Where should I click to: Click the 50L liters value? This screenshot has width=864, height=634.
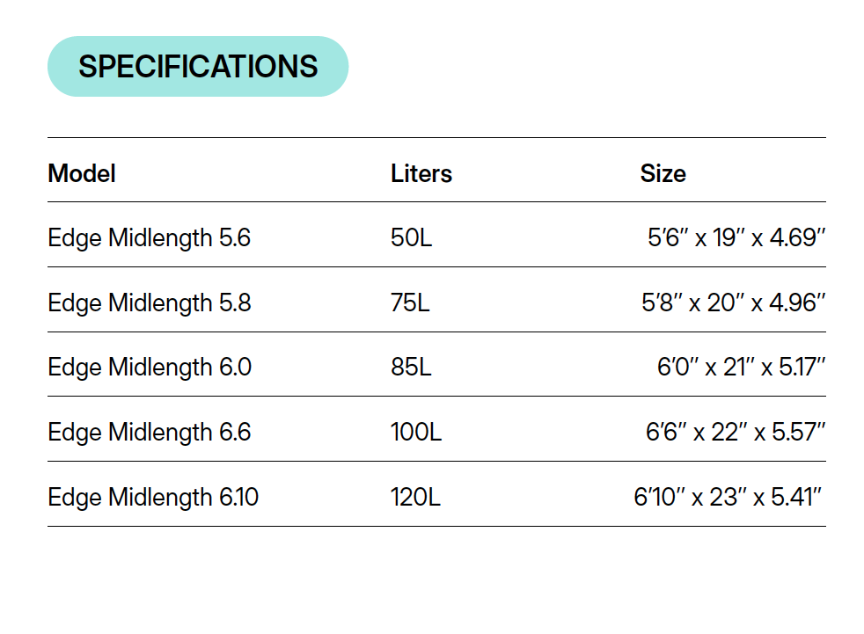tap(412, 237)
